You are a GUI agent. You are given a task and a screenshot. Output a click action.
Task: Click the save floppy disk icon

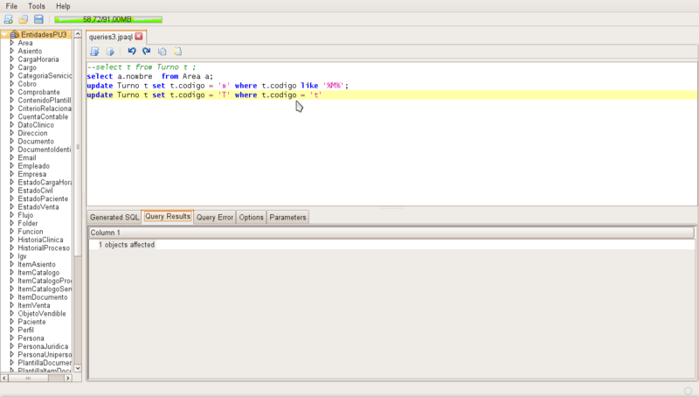pyautogui.click(x=38, y=19)
